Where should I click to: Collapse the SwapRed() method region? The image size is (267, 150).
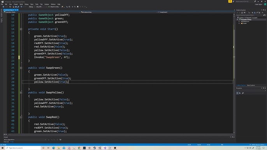21,117
